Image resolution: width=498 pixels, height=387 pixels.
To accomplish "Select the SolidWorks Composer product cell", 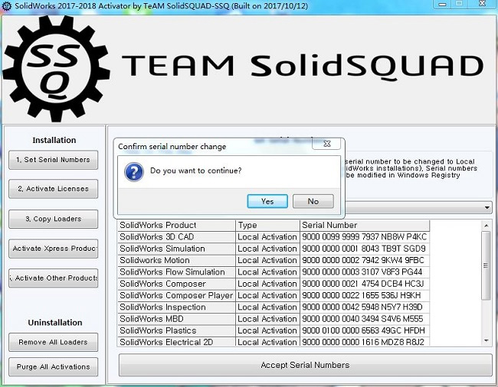I will coord(176,284).
